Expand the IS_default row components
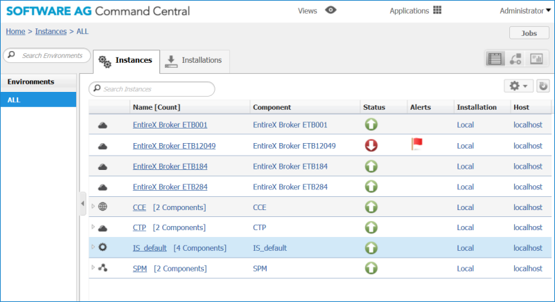 point(93,247)
